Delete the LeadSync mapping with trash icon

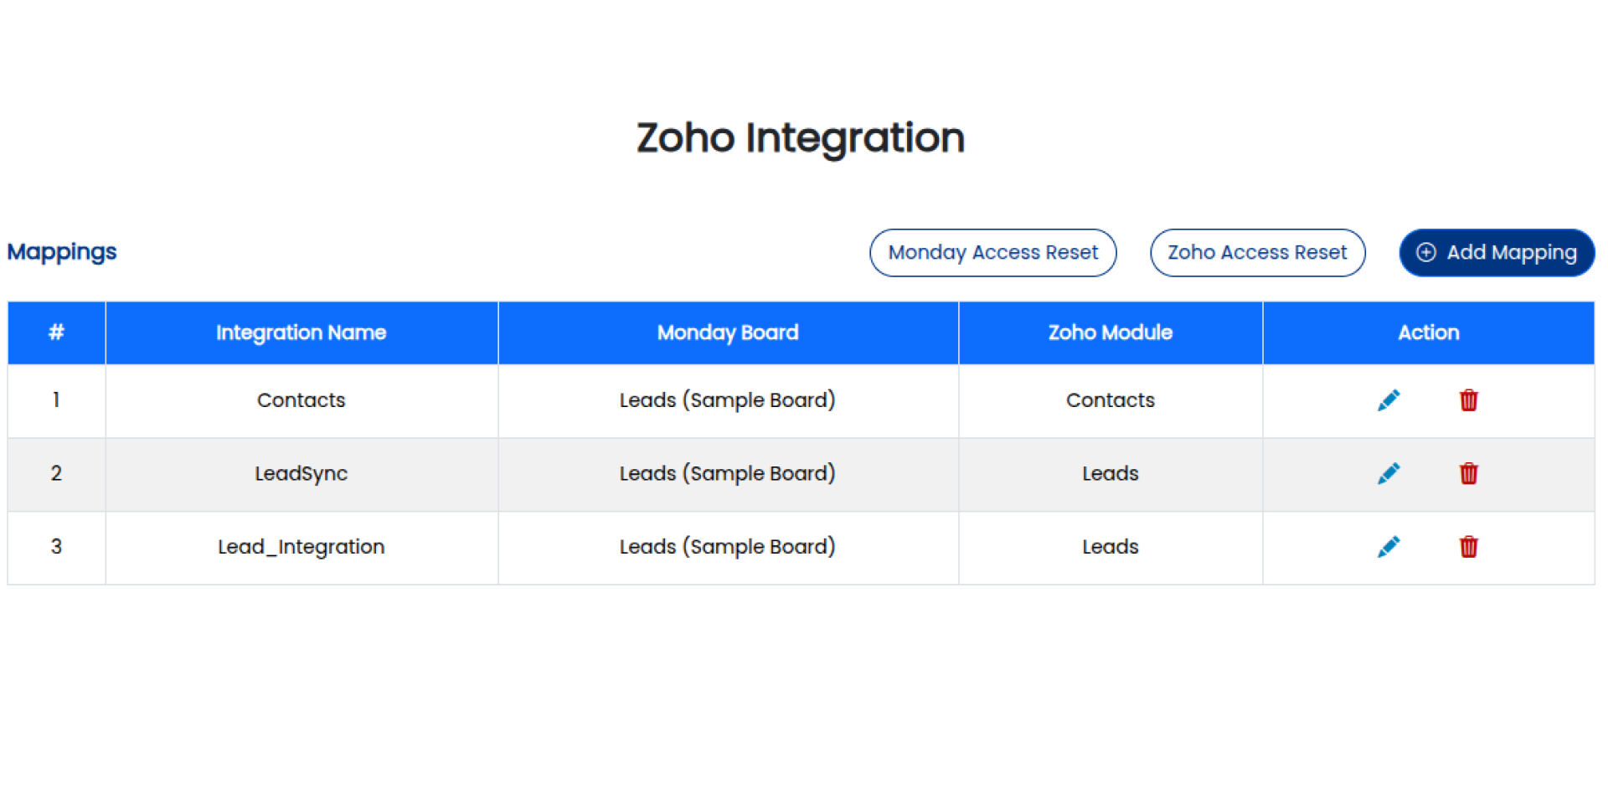[1468, 473]
